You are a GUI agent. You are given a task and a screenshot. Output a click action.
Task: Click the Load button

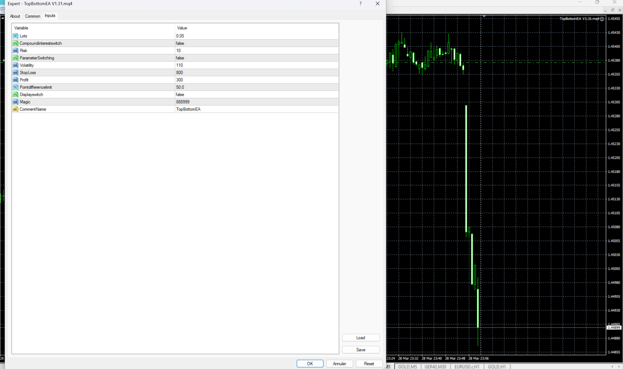click(361, 338)
